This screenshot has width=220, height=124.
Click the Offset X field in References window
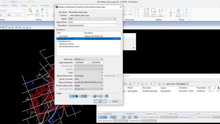(x=185, y=114)
